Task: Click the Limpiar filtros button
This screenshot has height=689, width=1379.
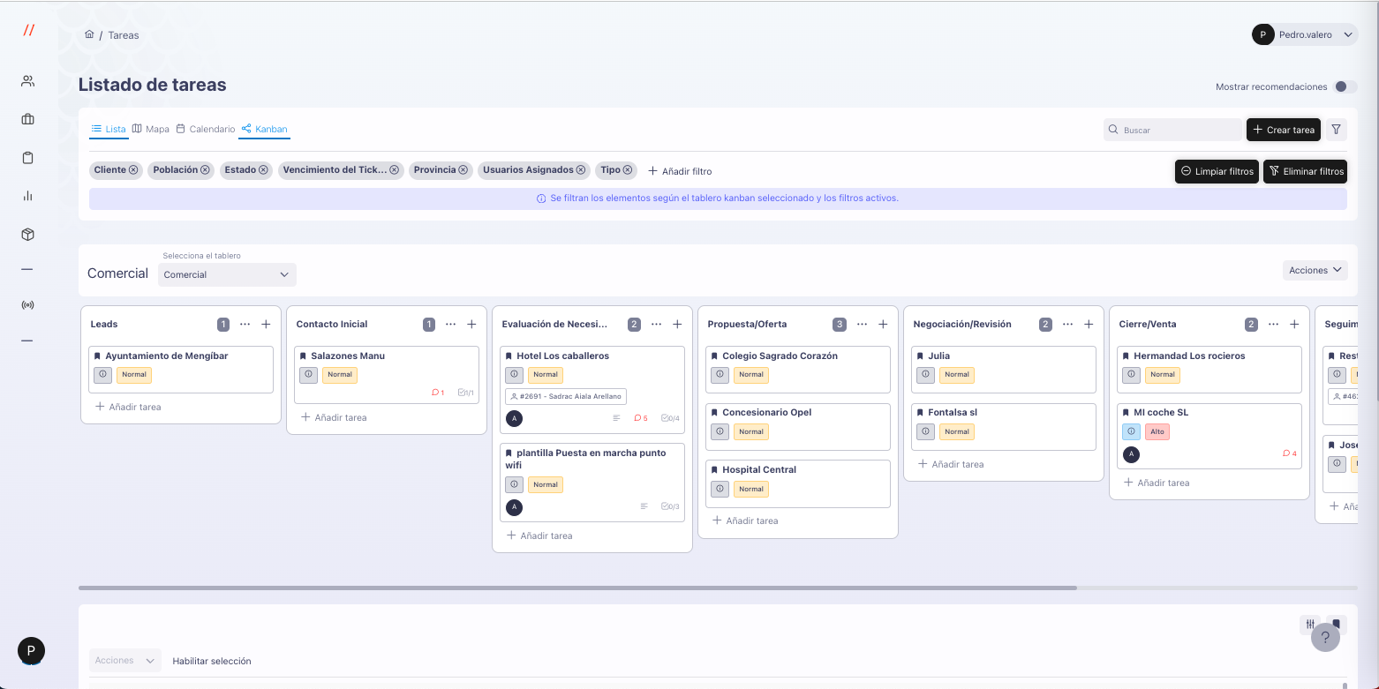Action: (x=1216, y=171)
